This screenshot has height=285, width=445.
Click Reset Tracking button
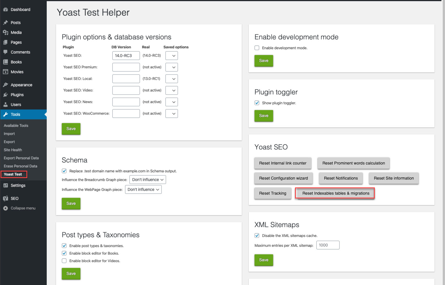pos(273,193)
